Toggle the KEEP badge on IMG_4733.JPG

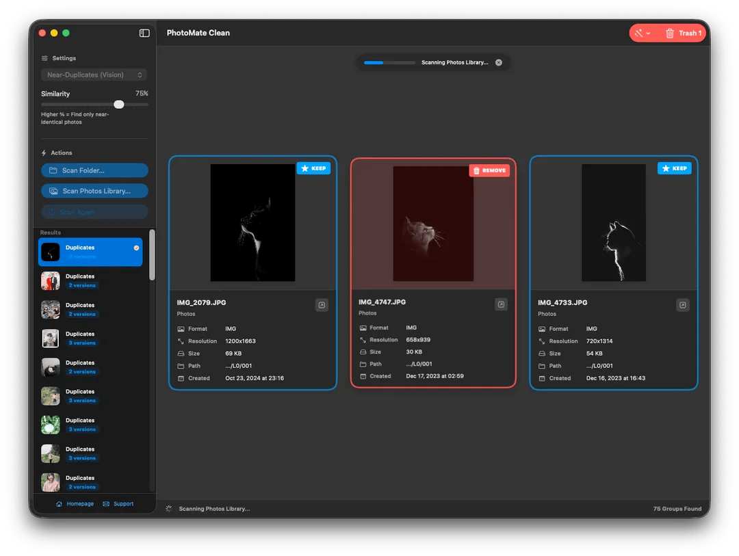point(674,168)
